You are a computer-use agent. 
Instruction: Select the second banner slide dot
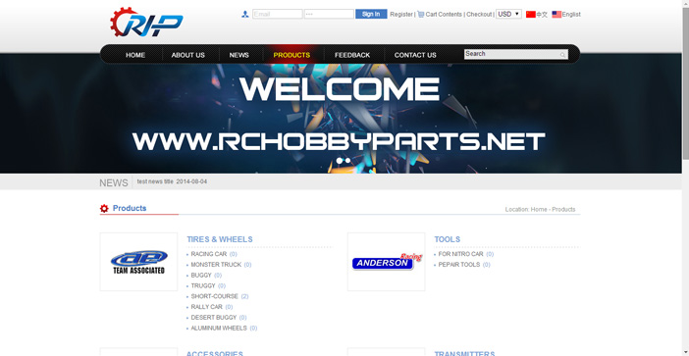(x=347, y=161)
